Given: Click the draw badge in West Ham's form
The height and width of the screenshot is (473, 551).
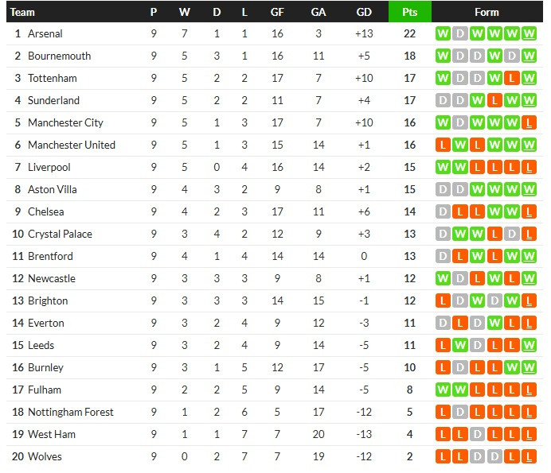Looking at the screenshot, I should coord(477,435).
